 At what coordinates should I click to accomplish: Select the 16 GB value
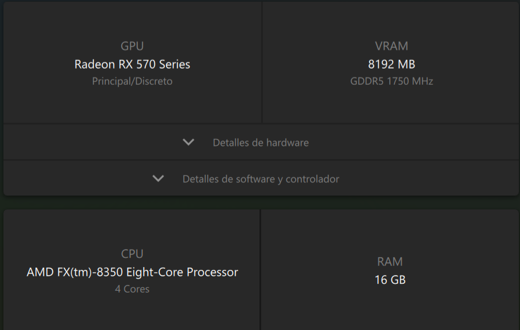(x=390, y=280)
